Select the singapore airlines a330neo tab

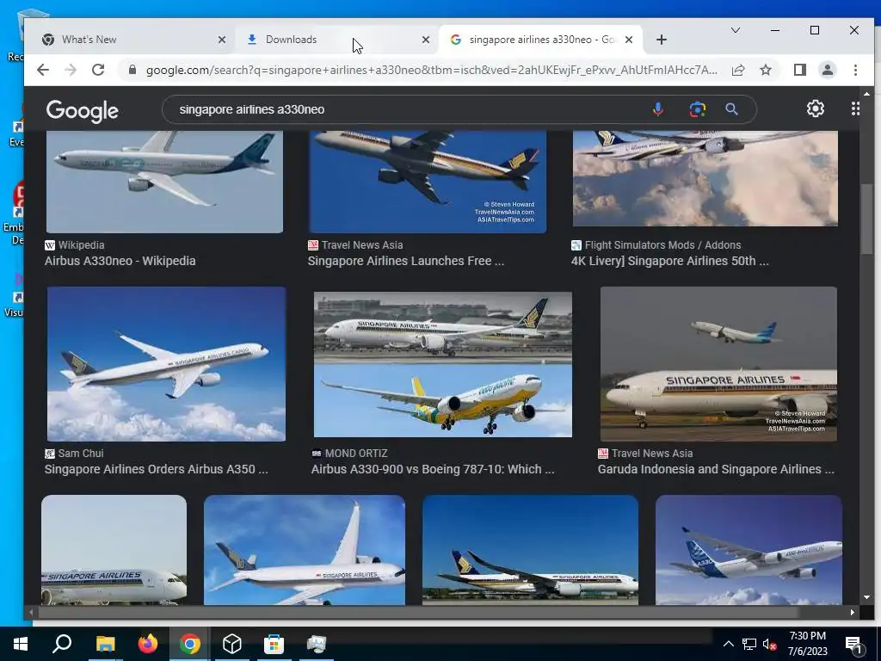(x=540, y=40)
